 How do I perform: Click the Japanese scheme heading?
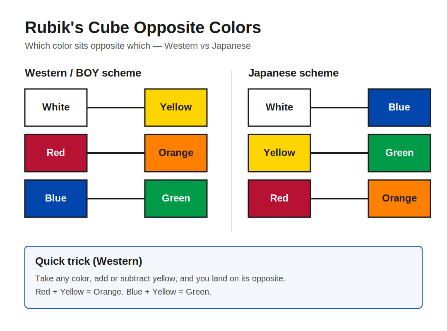coord(293,73)
